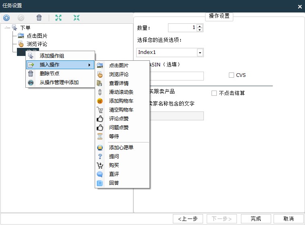Click the 从操作管理中添加 globe icon

31,83
